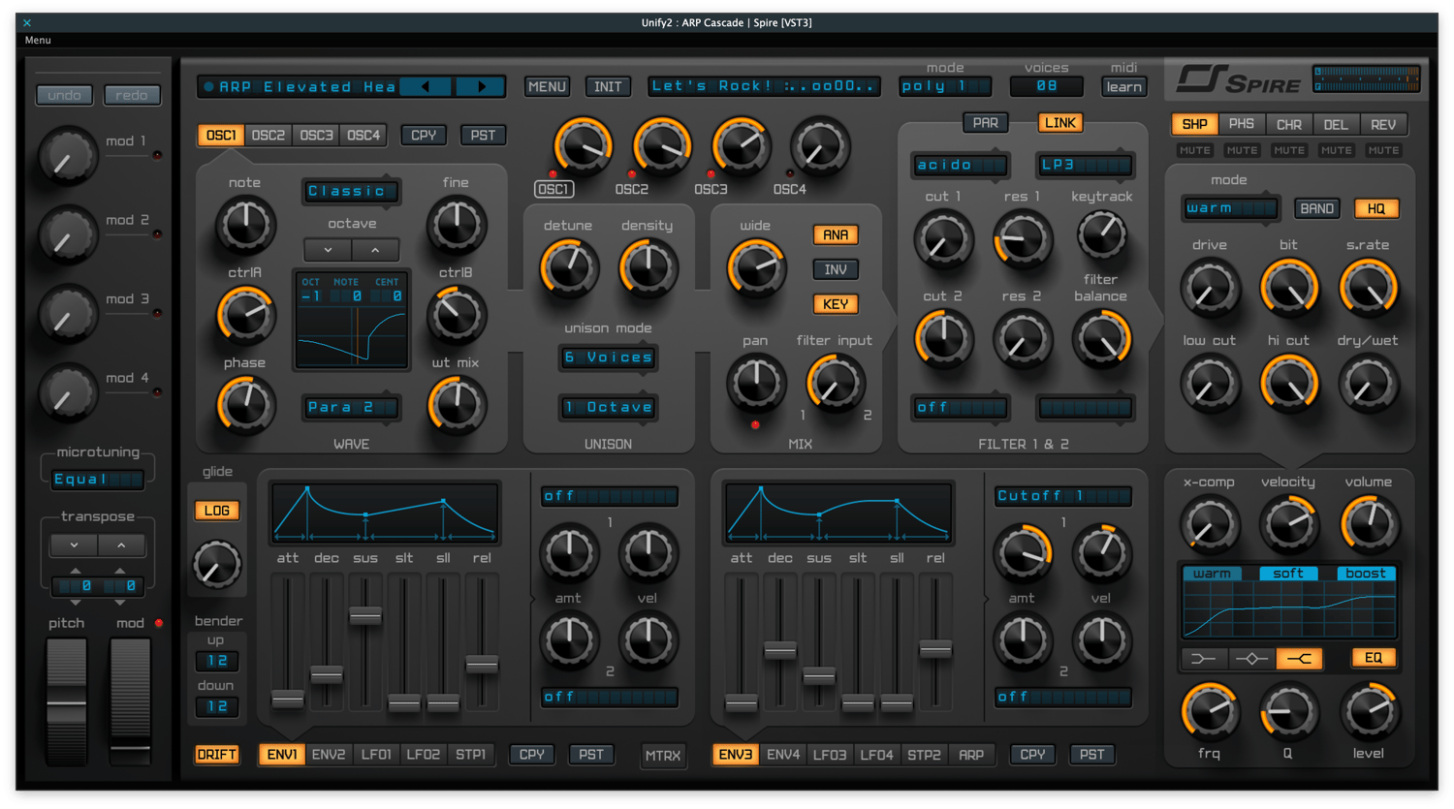Screen dimensions: 1454x809
Task: Go to previous preset with left arrow
Action: [426, 86]
